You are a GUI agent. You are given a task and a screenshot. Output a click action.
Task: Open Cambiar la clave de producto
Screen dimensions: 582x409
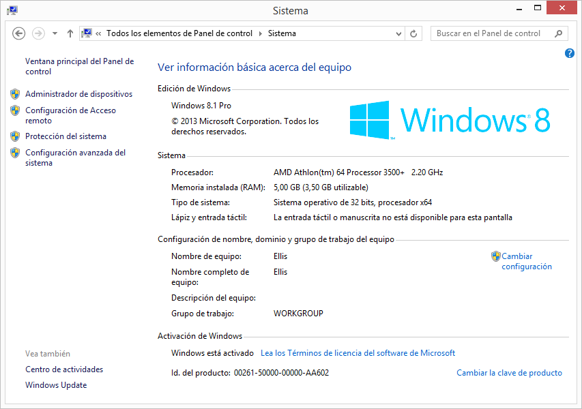[509, 373]
